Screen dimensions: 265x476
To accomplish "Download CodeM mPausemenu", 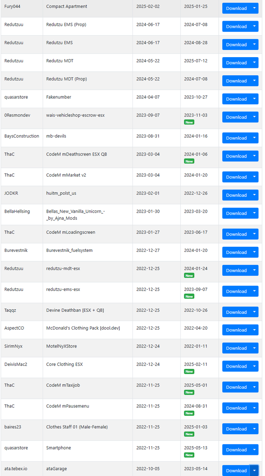I will 236,408.
